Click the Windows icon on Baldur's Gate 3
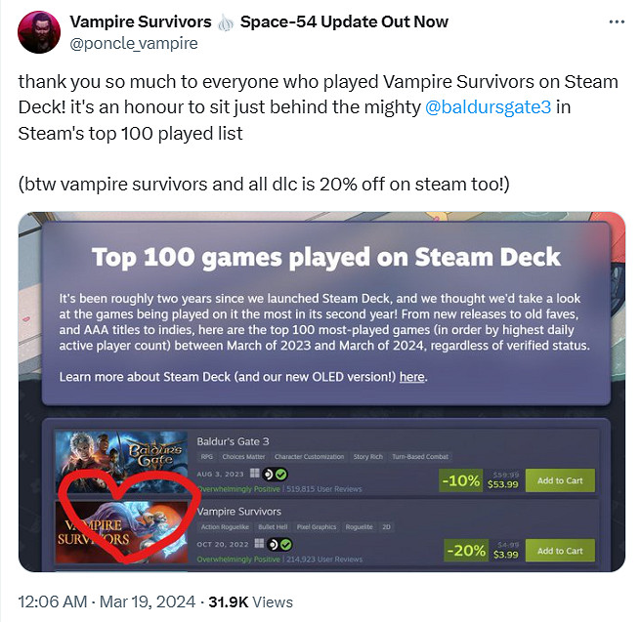 [255, 473]
